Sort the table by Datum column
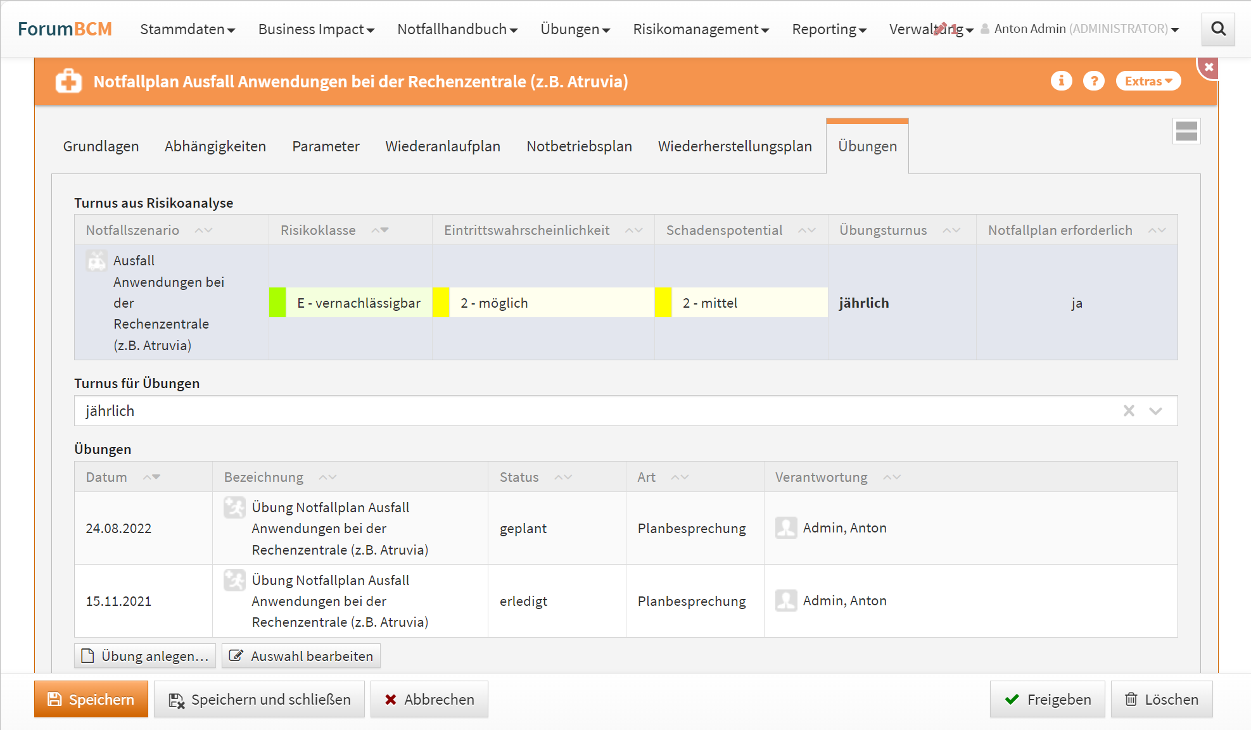 pos(151,477)
